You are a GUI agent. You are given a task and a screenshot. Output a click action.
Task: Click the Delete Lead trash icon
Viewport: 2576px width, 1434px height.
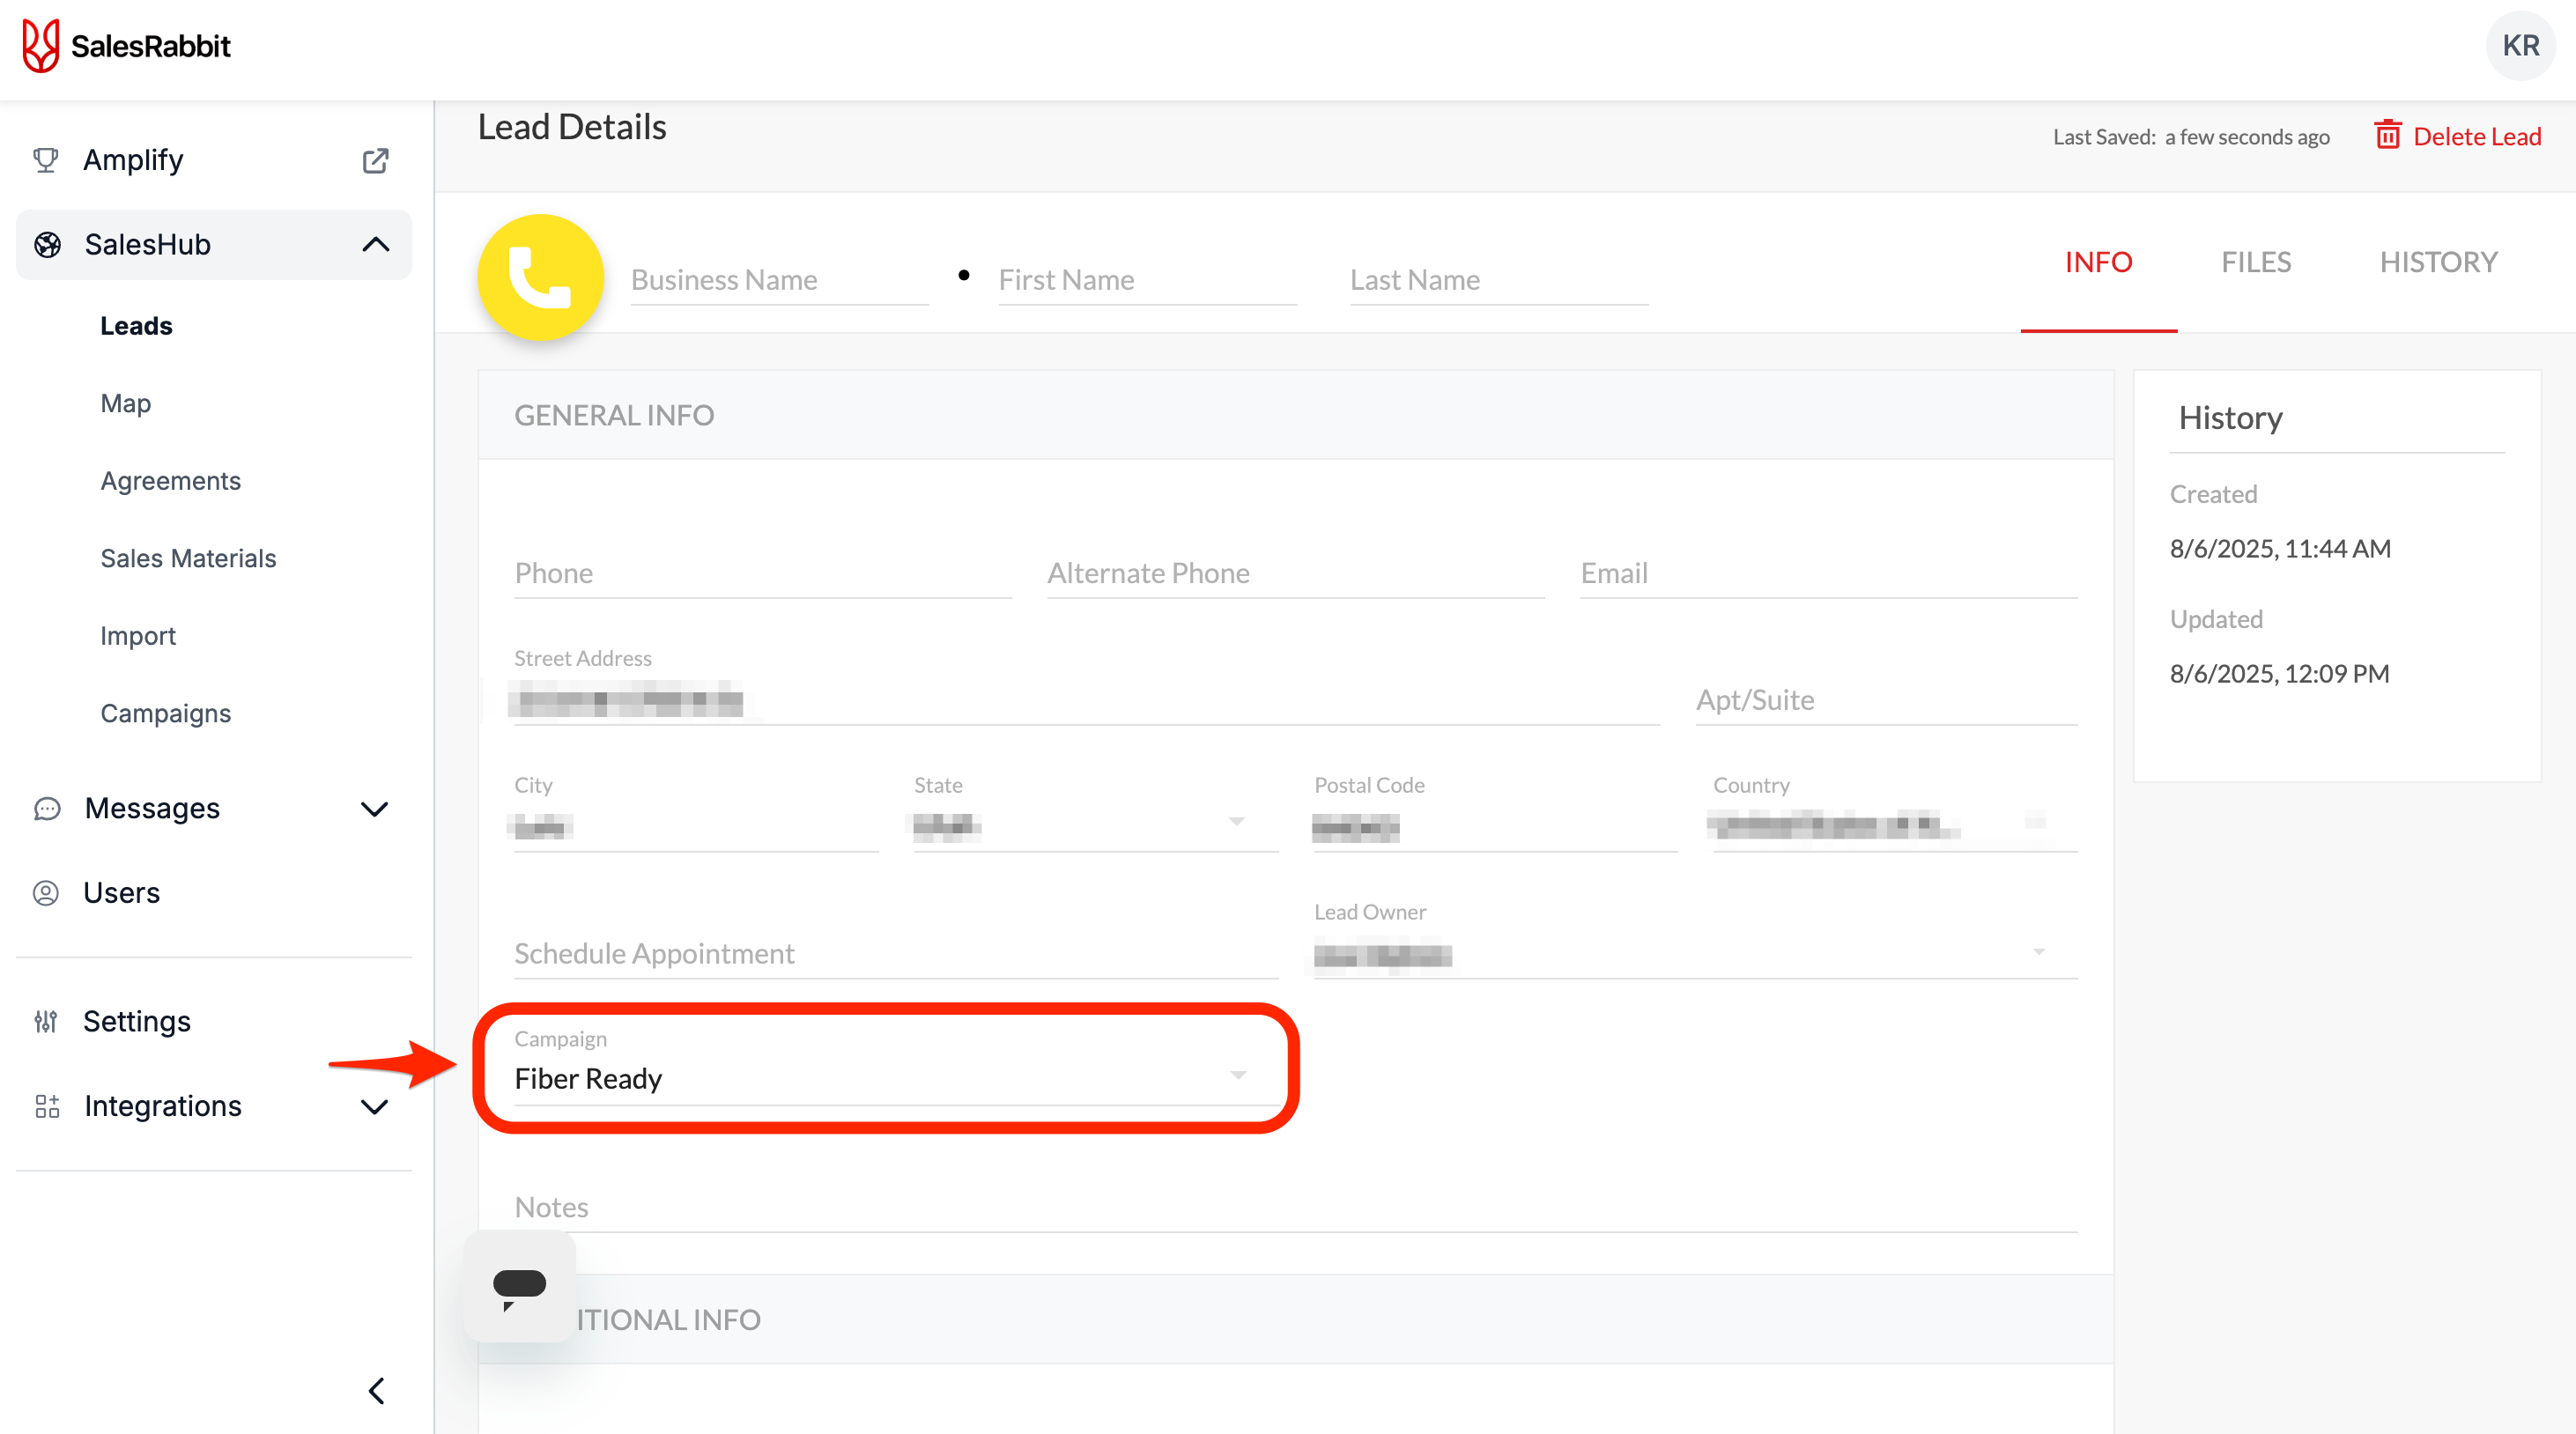coord(2387,135)
